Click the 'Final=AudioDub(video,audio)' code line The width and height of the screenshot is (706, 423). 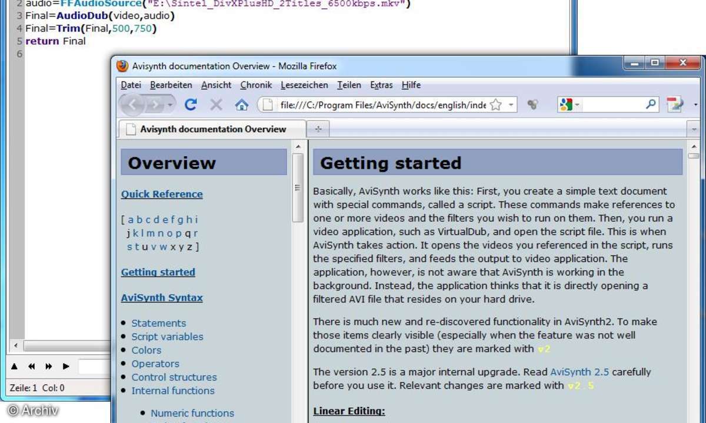pos(100,16)
